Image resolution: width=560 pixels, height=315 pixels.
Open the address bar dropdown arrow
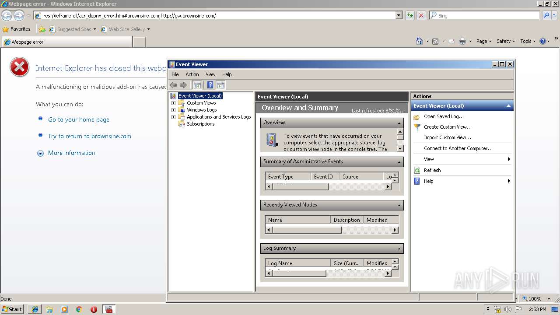click(x=399, y=16)
